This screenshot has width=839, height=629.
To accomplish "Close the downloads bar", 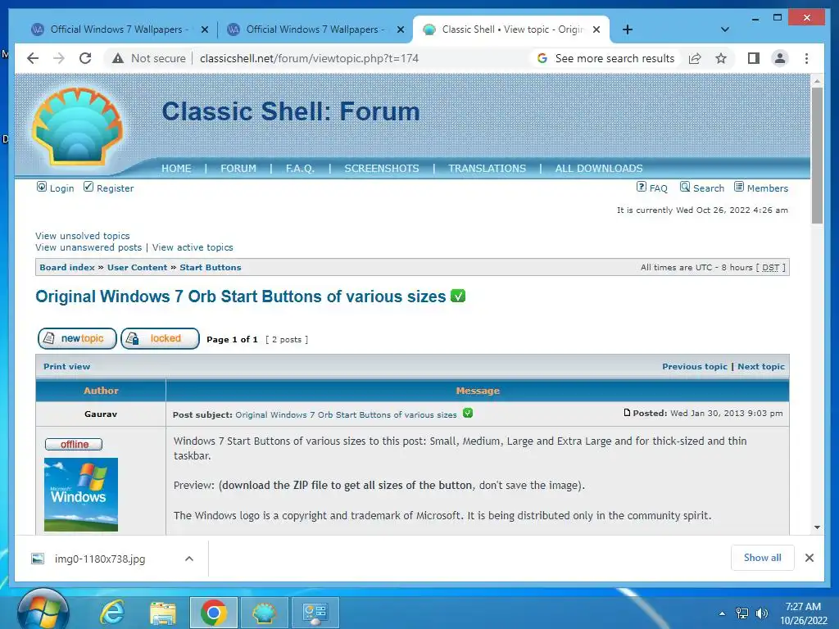I will tap(810, 558).
